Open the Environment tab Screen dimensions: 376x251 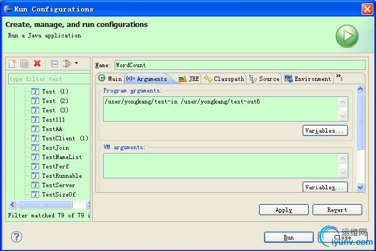(308, 79)
